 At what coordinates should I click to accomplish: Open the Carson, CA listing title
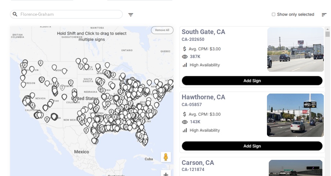point(198,163)
